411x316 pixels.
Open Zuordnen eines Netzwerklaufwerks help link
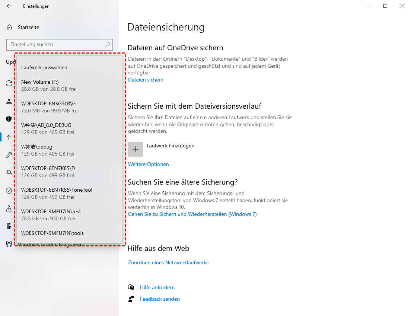pyautogui.click(x=168, y=262)
